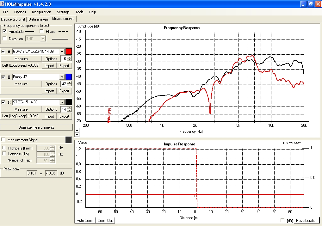Click the Left (LogSweep) +0,0dB label under A
This screenshot has width=322, height=226.
click(x=20, y=65)
